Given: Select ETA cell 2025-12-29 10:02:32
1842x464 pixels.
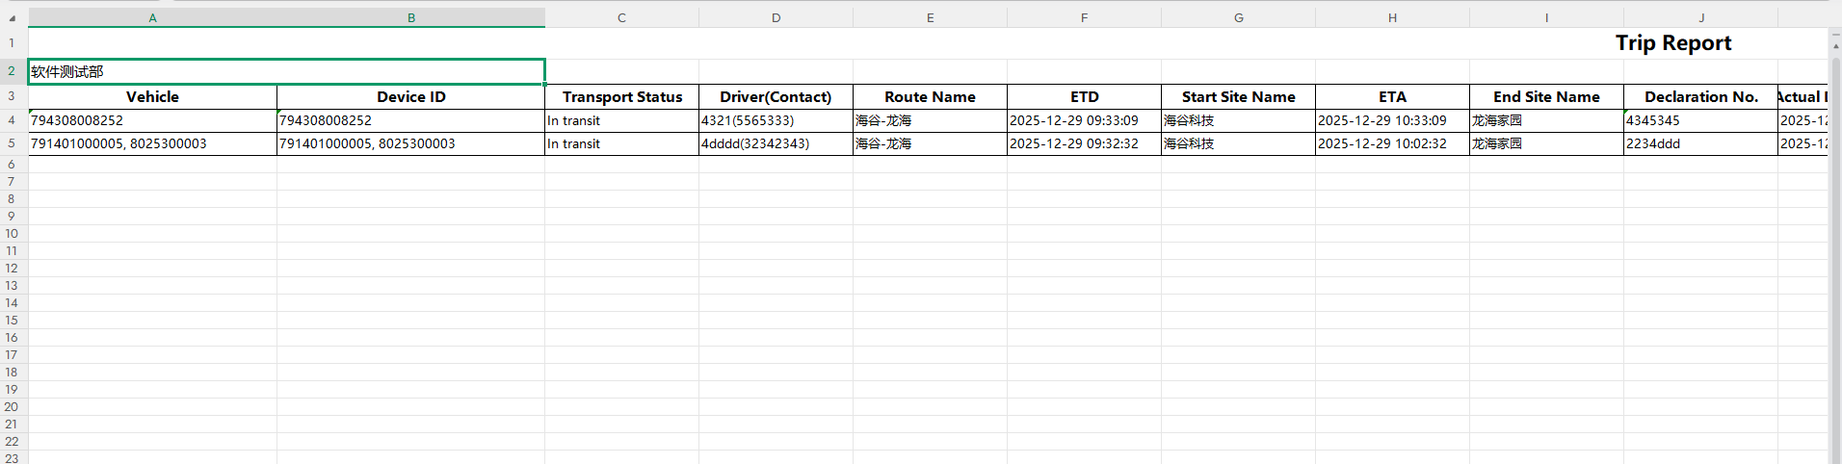Looking at the screenshot, I should pos(1392,143).
